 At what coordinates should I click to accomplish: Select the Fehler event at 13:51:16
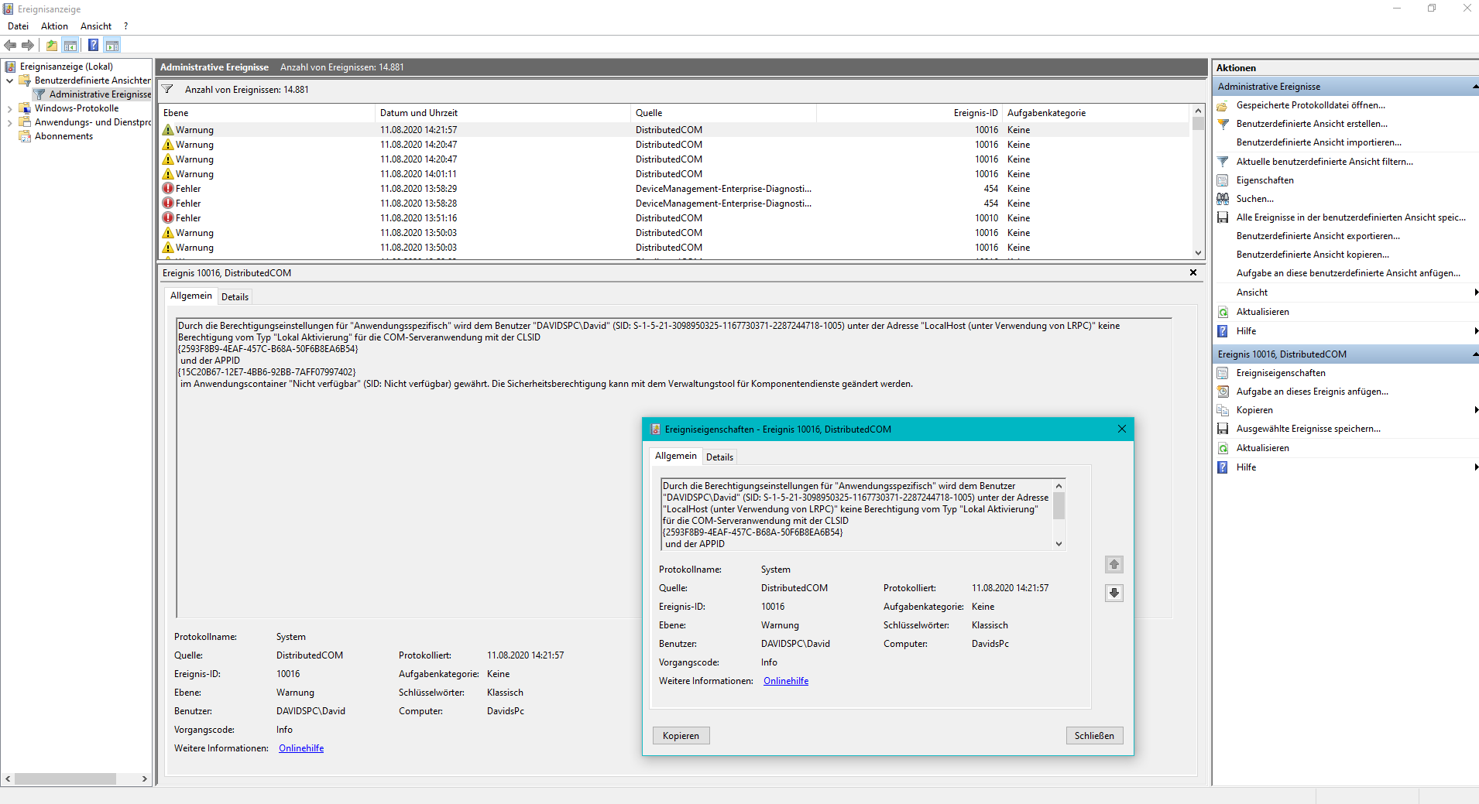pyautogui.click(x=674, y=218)
